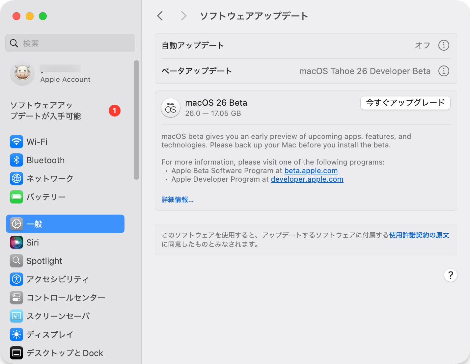This screenshot has width=470, height=364.
Task: Select Spotlight label in sidebar
Action: click(x=44, y=261)
